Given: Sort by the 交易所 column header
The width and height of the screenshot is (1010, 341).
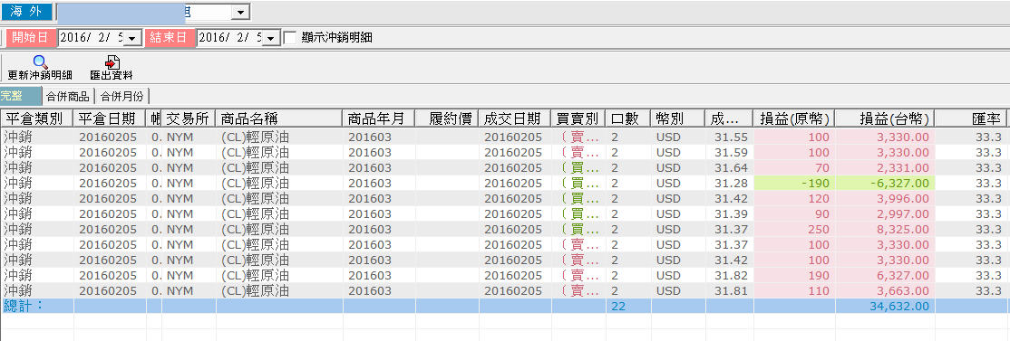Looking at the screenshot, I should click(189, 118).
